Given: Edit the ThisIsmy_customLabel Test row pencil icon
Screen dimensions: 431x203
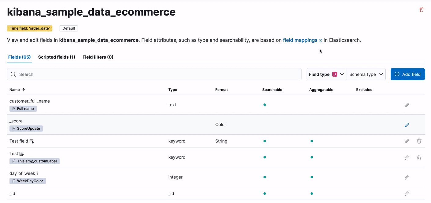Looking at the screenshot, I should [x=407, y=158].
